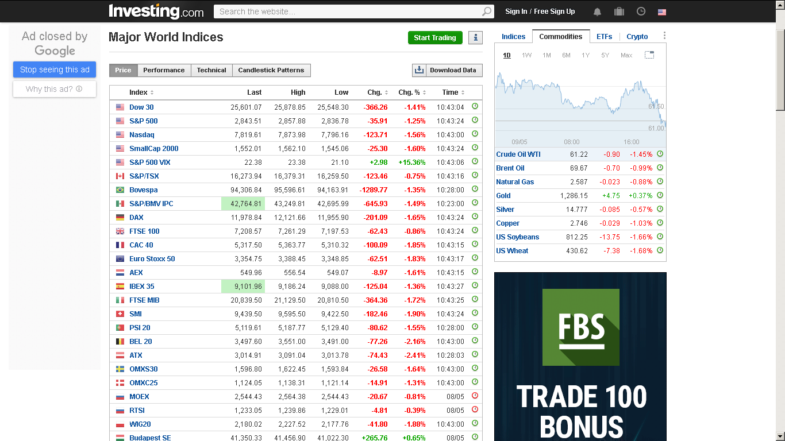Click the Download Data button
The width and height of the screenshot is (785, 441).
[447, 70]
